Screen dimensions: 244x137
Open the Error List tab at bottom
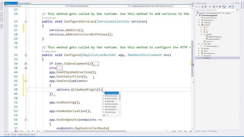click(x=7, y=134)
